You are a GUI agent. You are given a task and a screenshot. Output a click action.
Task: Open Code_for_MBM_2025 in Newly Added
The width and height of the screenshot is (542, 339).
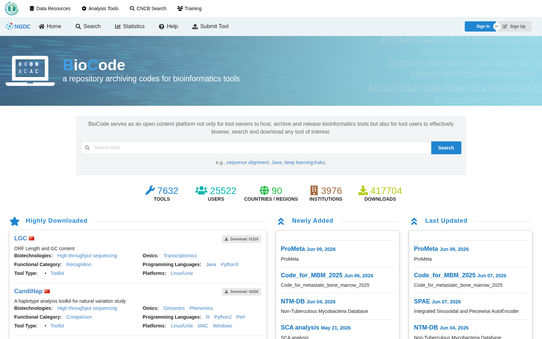tap(312, 275)
